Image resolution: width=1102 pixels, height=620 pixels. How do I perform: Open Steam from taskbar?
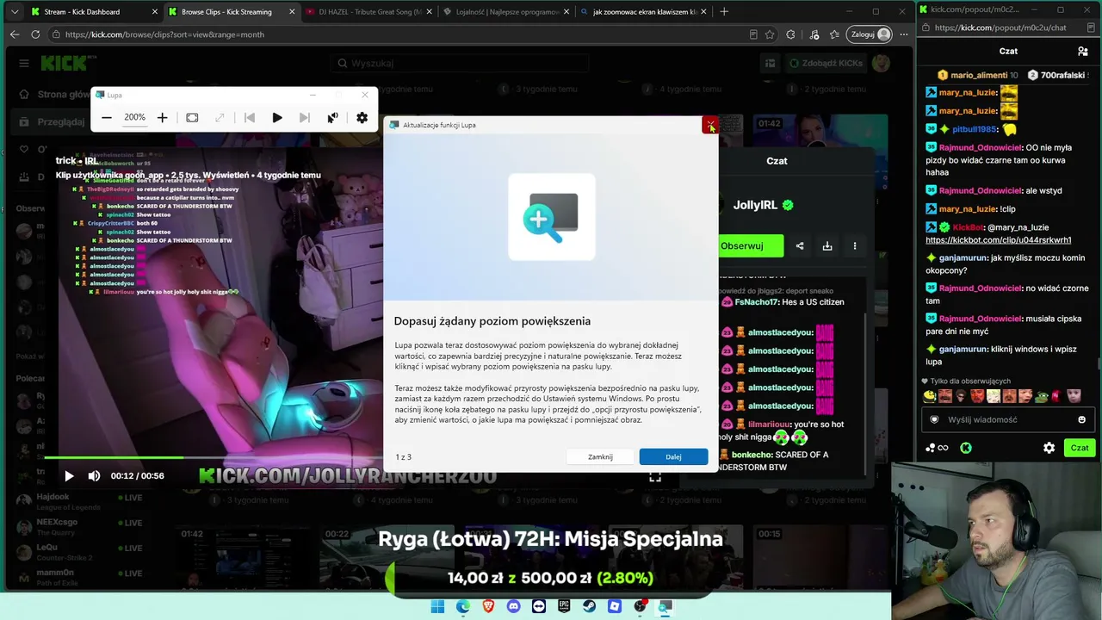coord(589,606)
